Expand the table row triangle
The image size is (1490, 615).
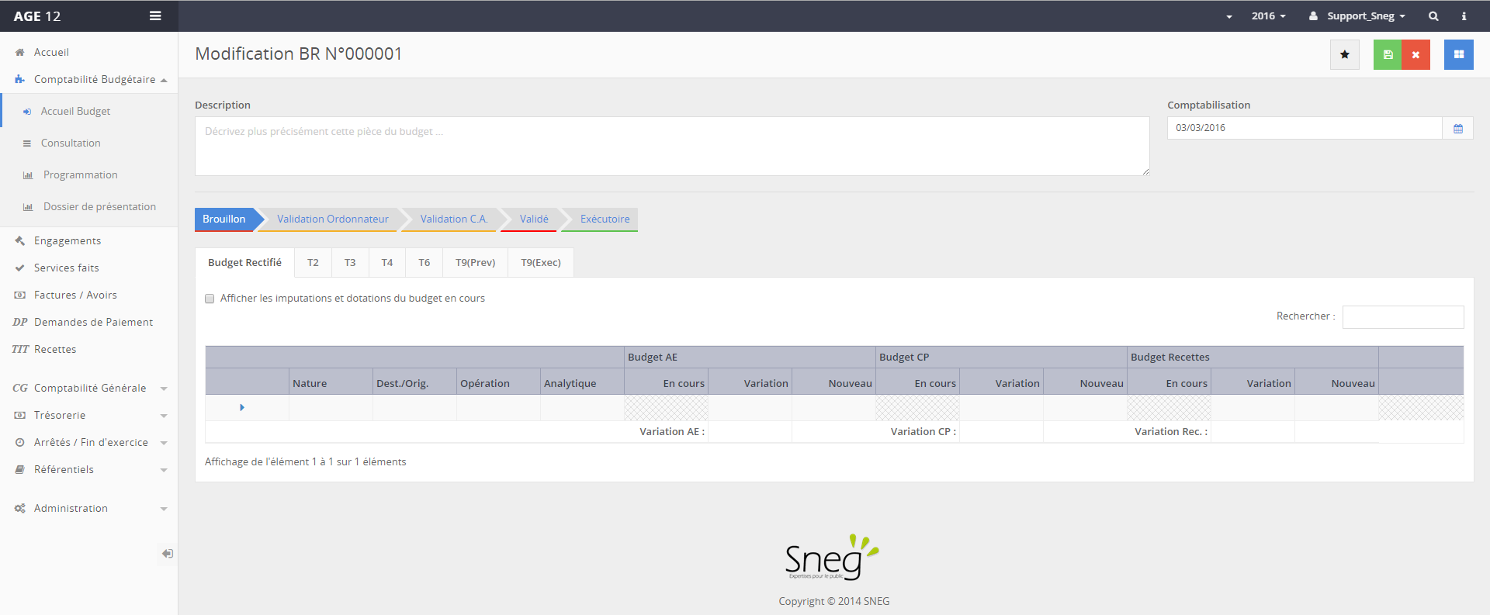click(x=242, y=408)
